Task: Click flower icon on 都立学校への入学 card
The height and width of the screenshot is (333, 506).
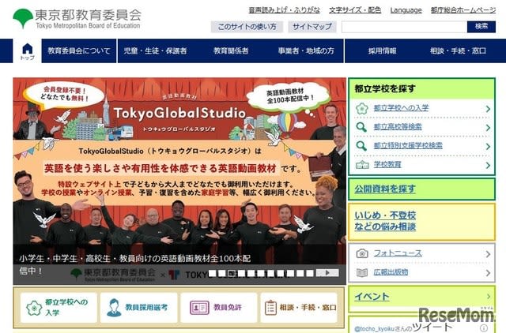Action: 34,308
